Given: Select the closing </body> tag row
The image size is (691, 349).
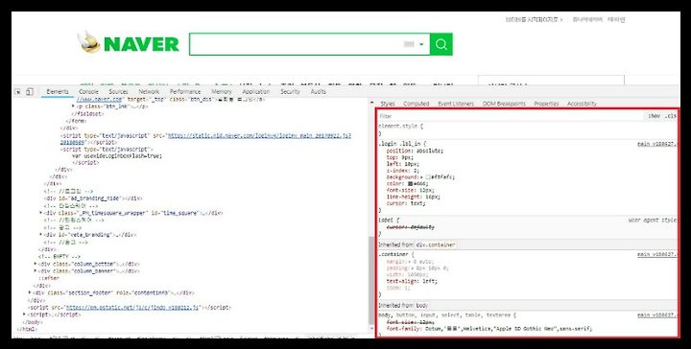Looking at the screenshot, I should [32, 322].
